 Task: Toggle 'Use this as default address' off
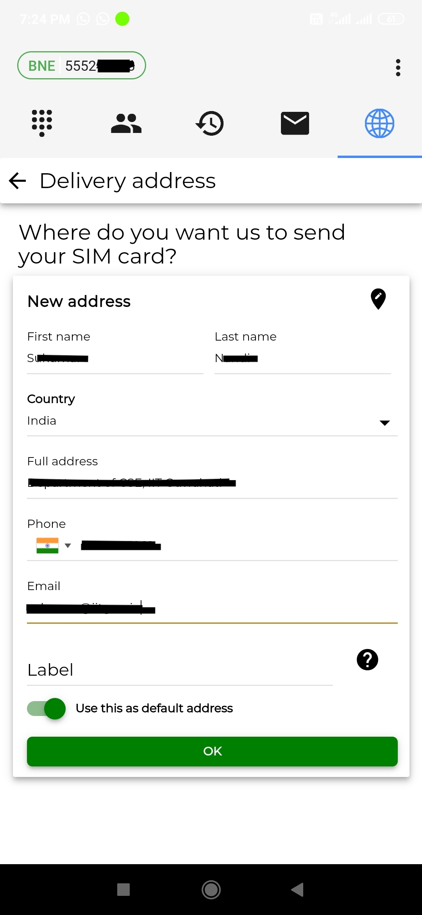pyautogui.click(x=46, y=708)
